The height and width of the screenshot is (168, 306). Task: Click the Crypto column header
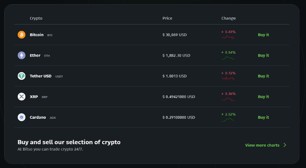point(36,18)
